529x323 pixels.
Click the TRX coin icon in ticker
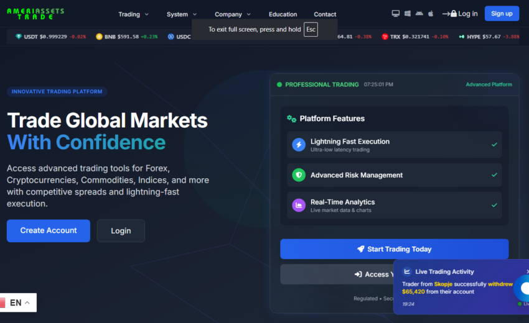[x=385, y=37]
